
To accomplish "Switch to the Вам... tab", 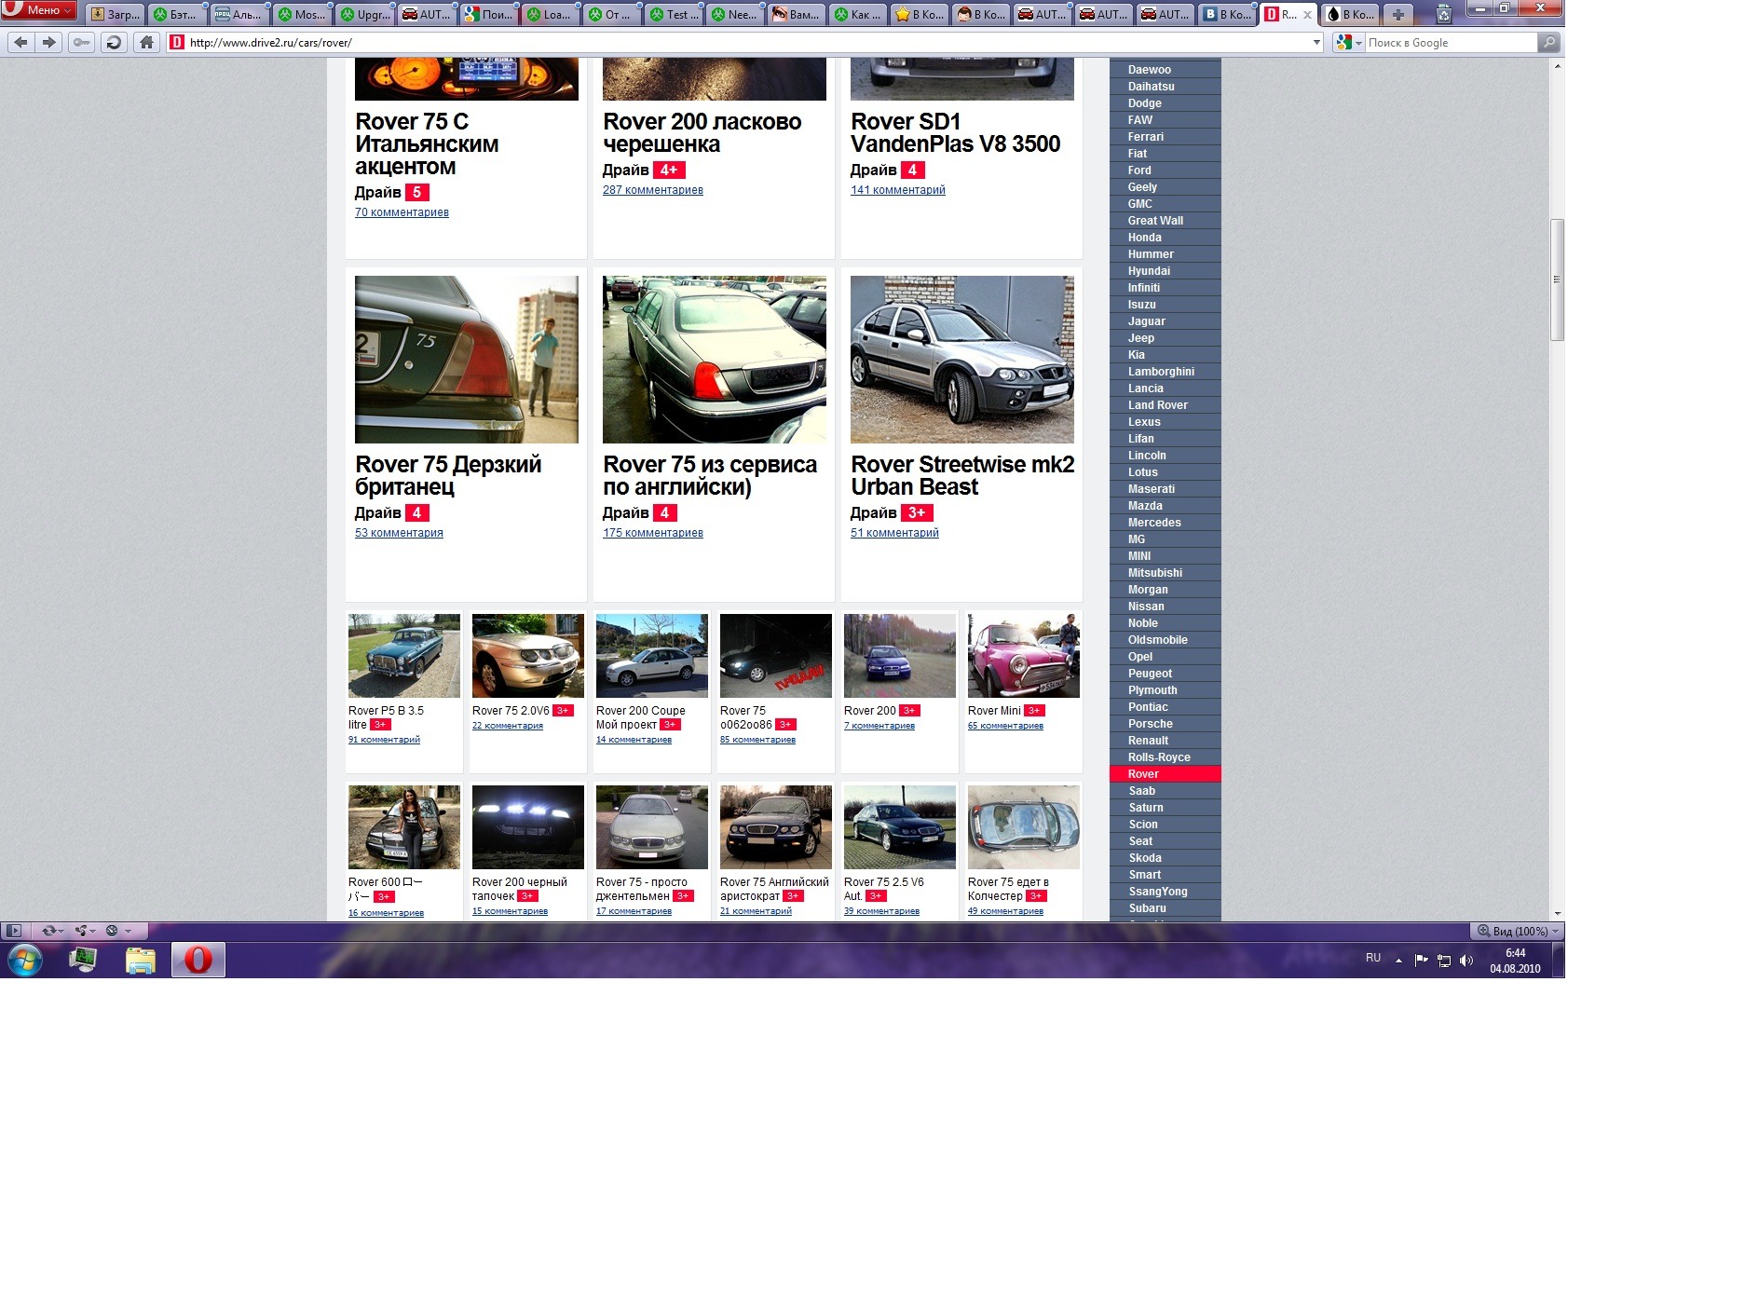I will tap(797, 14).
